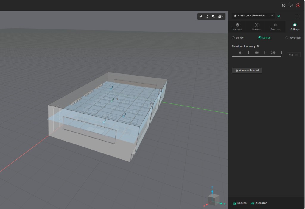
Task: Set transition frequency slider to 250
Action: click(273, 53)
